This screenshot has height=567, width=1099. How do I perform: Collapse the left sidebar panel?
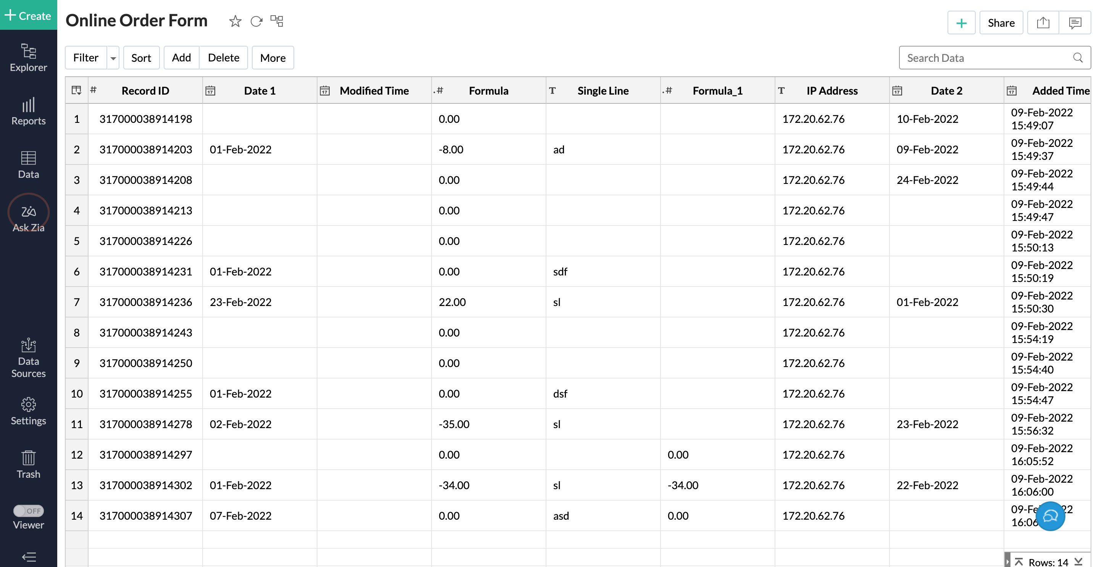tap(29, 557)
